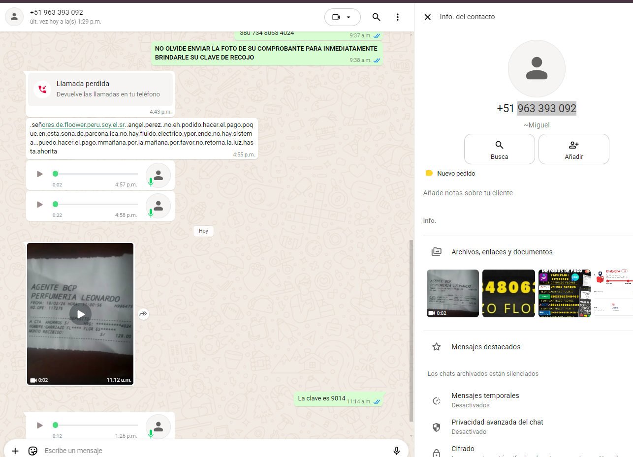Play the 0:02 voice message
Screen dimensions: 633x457
pyautogui.click(x=40, y=174)
